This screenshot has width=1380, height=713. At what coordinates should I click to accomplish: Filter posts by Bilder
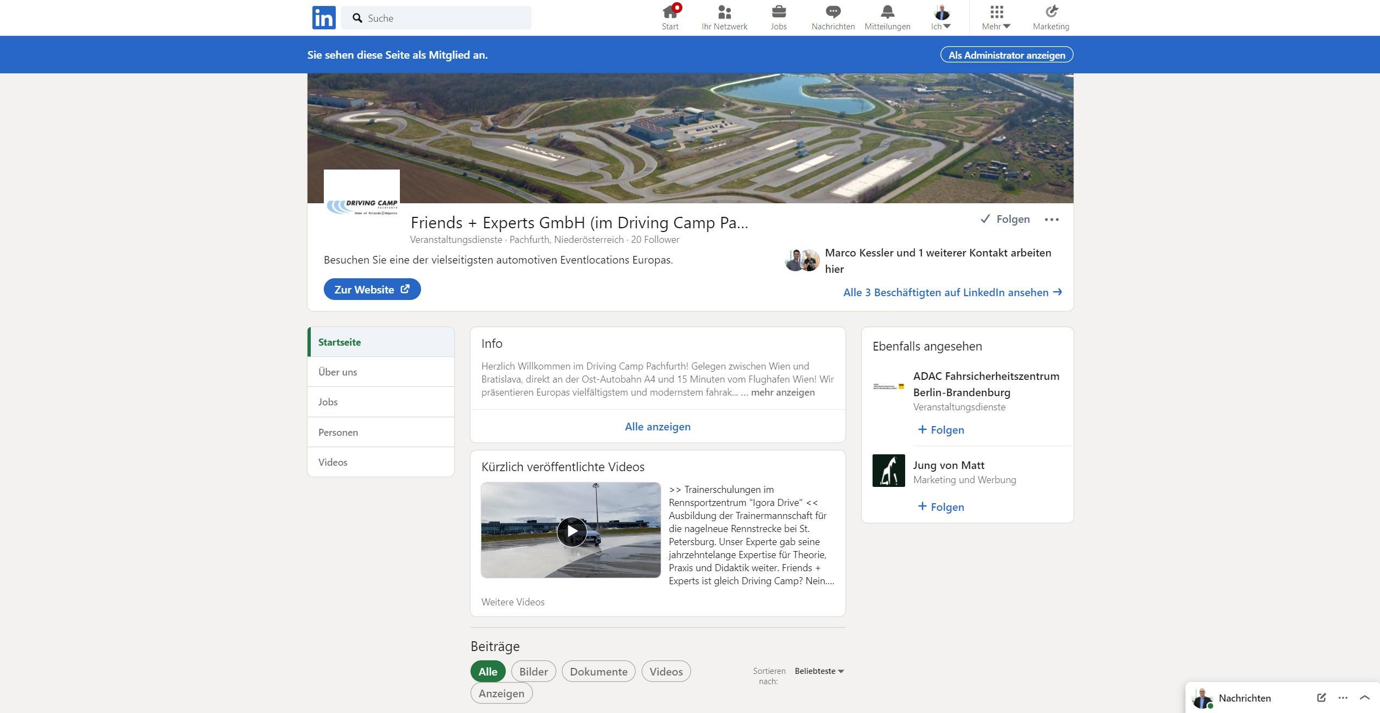[534, 671]
